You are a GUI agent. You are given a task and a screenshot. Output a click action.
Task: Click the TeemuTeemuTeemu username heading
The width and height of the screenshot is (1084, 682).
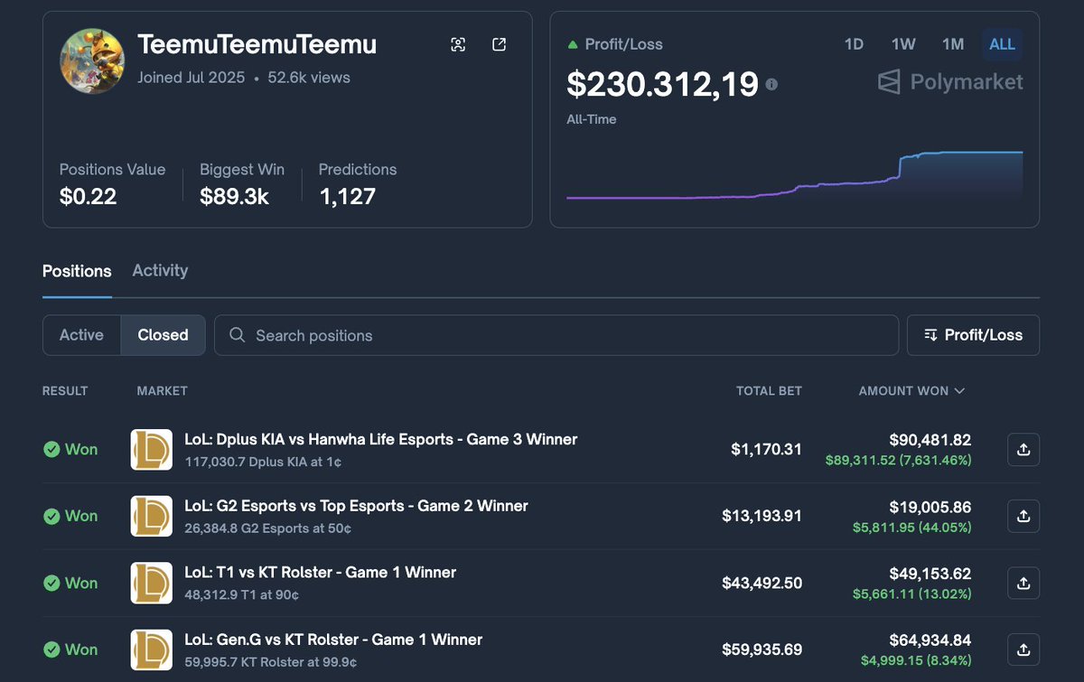pyautogui.click(x=257, y=44)
